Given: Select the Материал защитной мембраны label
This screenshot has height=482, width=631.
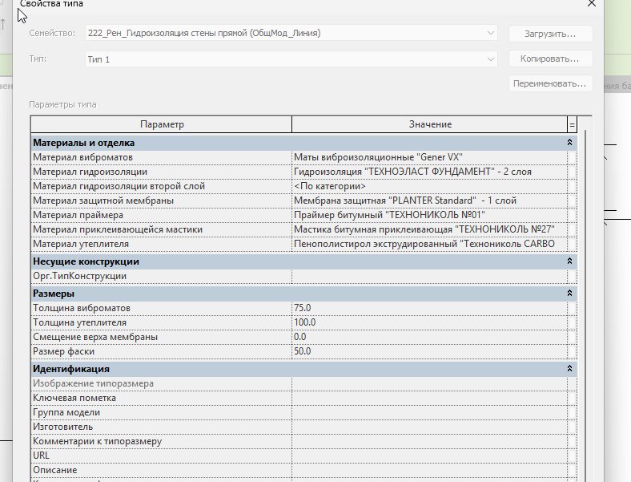Looking at the screenshot, I should (x=103, y=200).
